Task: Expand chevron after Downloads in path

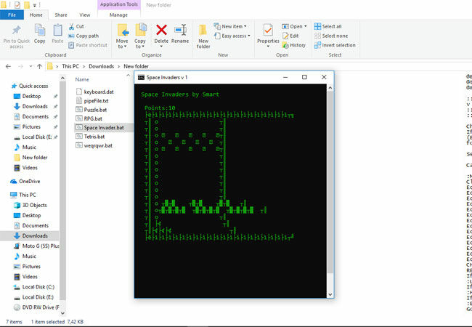Action: click(119, 66)
